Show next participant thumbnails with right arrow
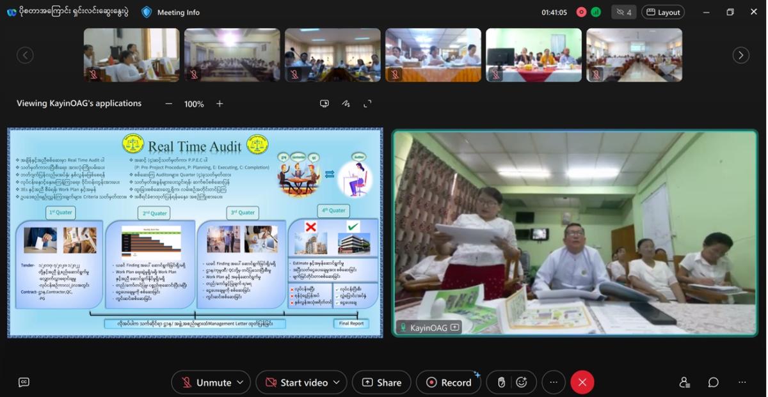This screenshot has height=397, width=768. pos(740,55)
